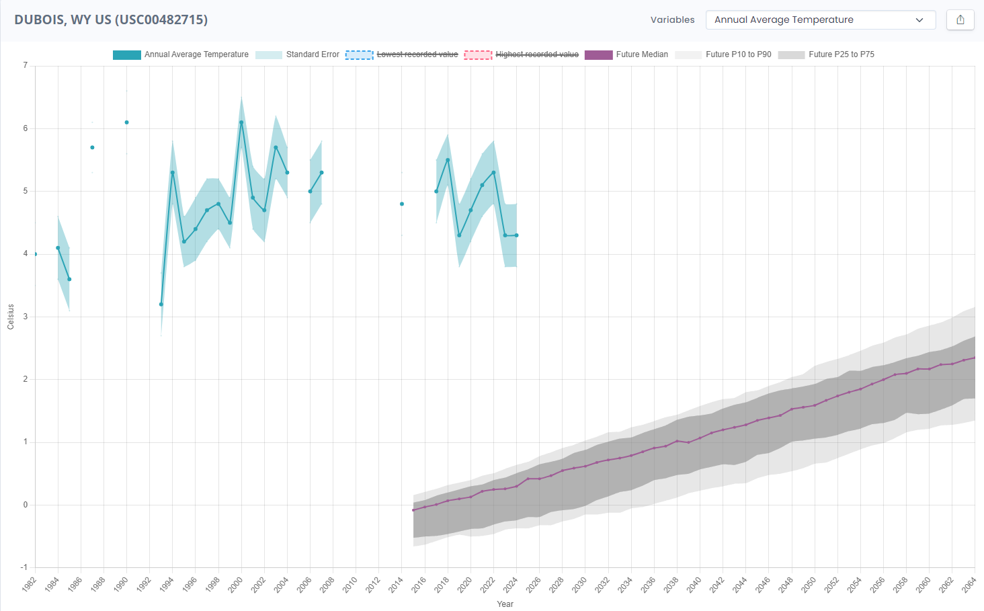
Task: Toggle Annual Average Temperature legend swatch
Action: point(126,54)
